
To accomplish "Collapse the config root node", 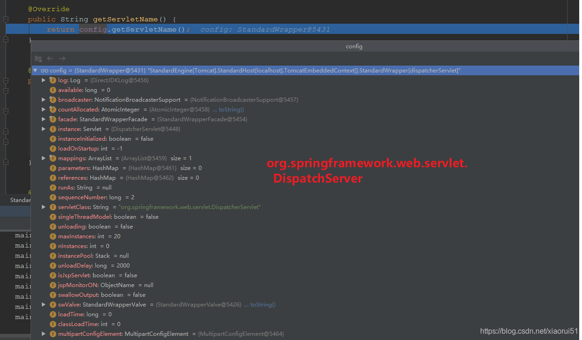I will click(x=35, y=71).
